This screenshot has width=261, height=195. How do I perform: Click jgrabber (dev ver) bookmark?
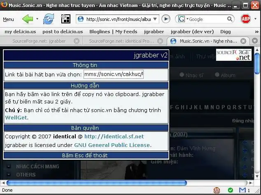tap(192, 32)
